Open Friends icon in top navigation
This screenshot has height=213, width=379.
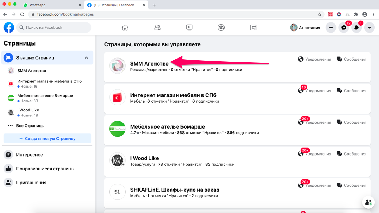(x=157, y=27)
